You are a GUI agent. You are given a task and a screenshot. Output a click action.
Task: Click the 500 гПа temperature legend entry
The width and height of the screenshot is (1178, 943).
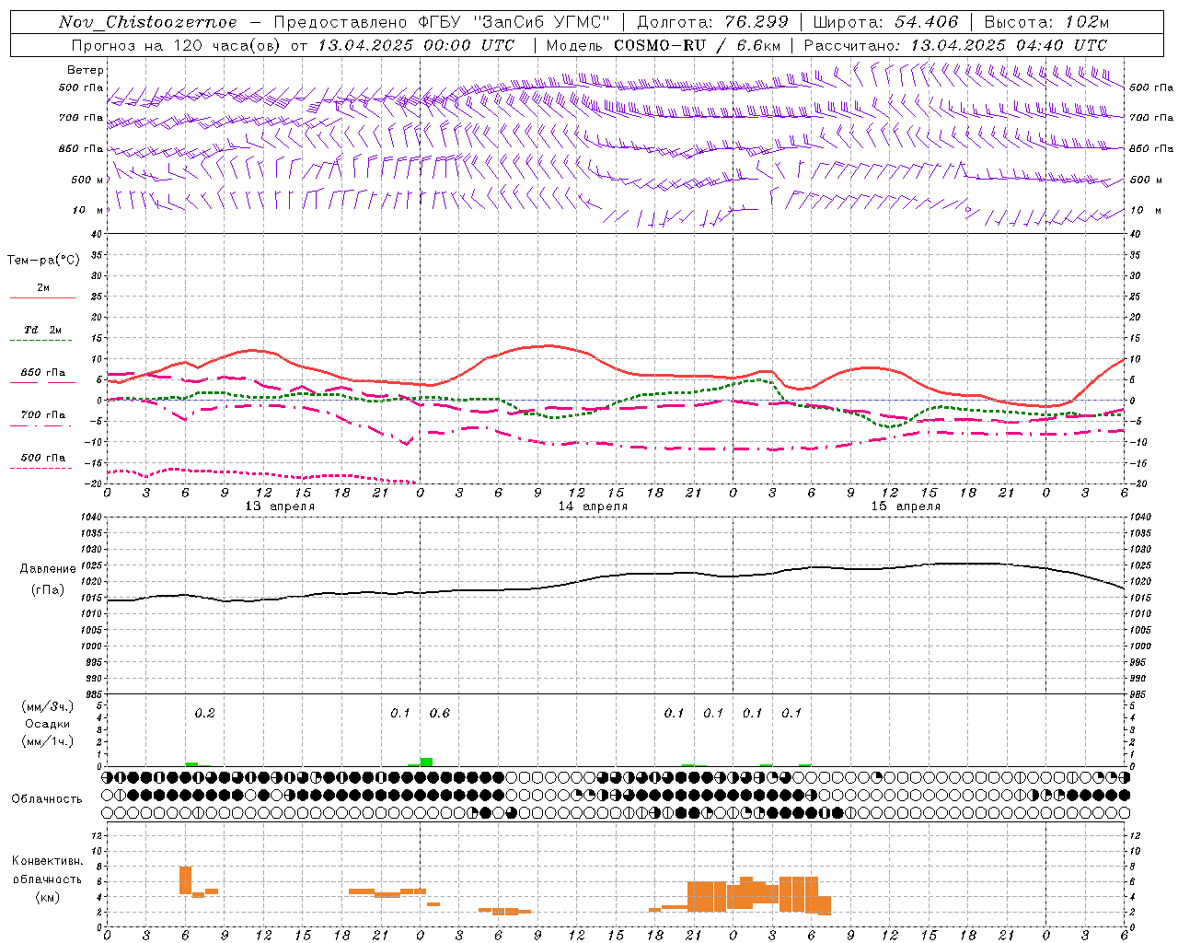pyautogui.click(x=42, y=458)
